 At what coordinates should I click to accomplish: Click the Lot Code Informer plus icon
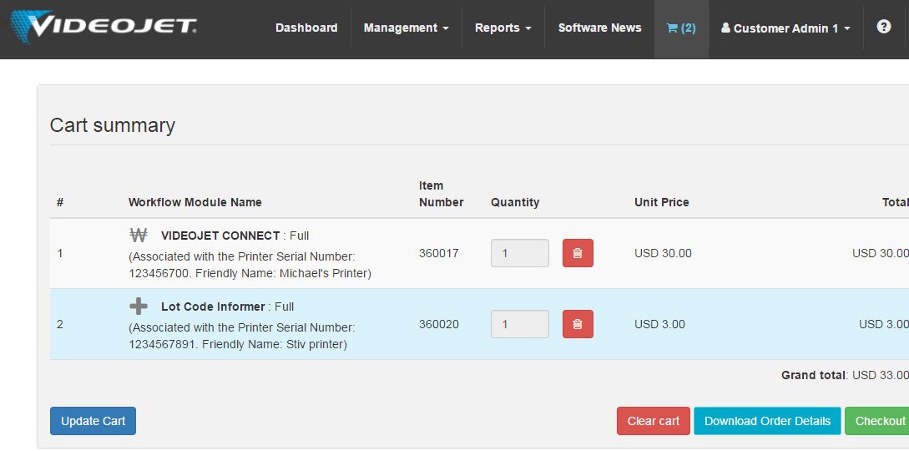click(138, 306)
